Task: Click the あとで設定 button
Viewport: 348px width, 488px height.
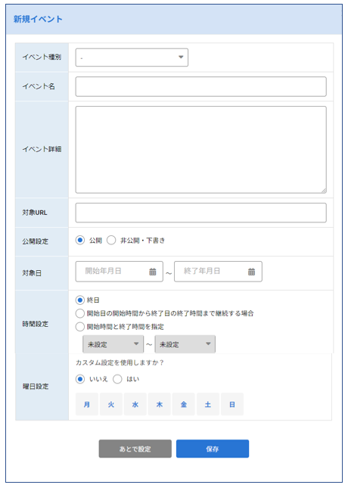Action: pyautogui.click(x=135, y=449)
